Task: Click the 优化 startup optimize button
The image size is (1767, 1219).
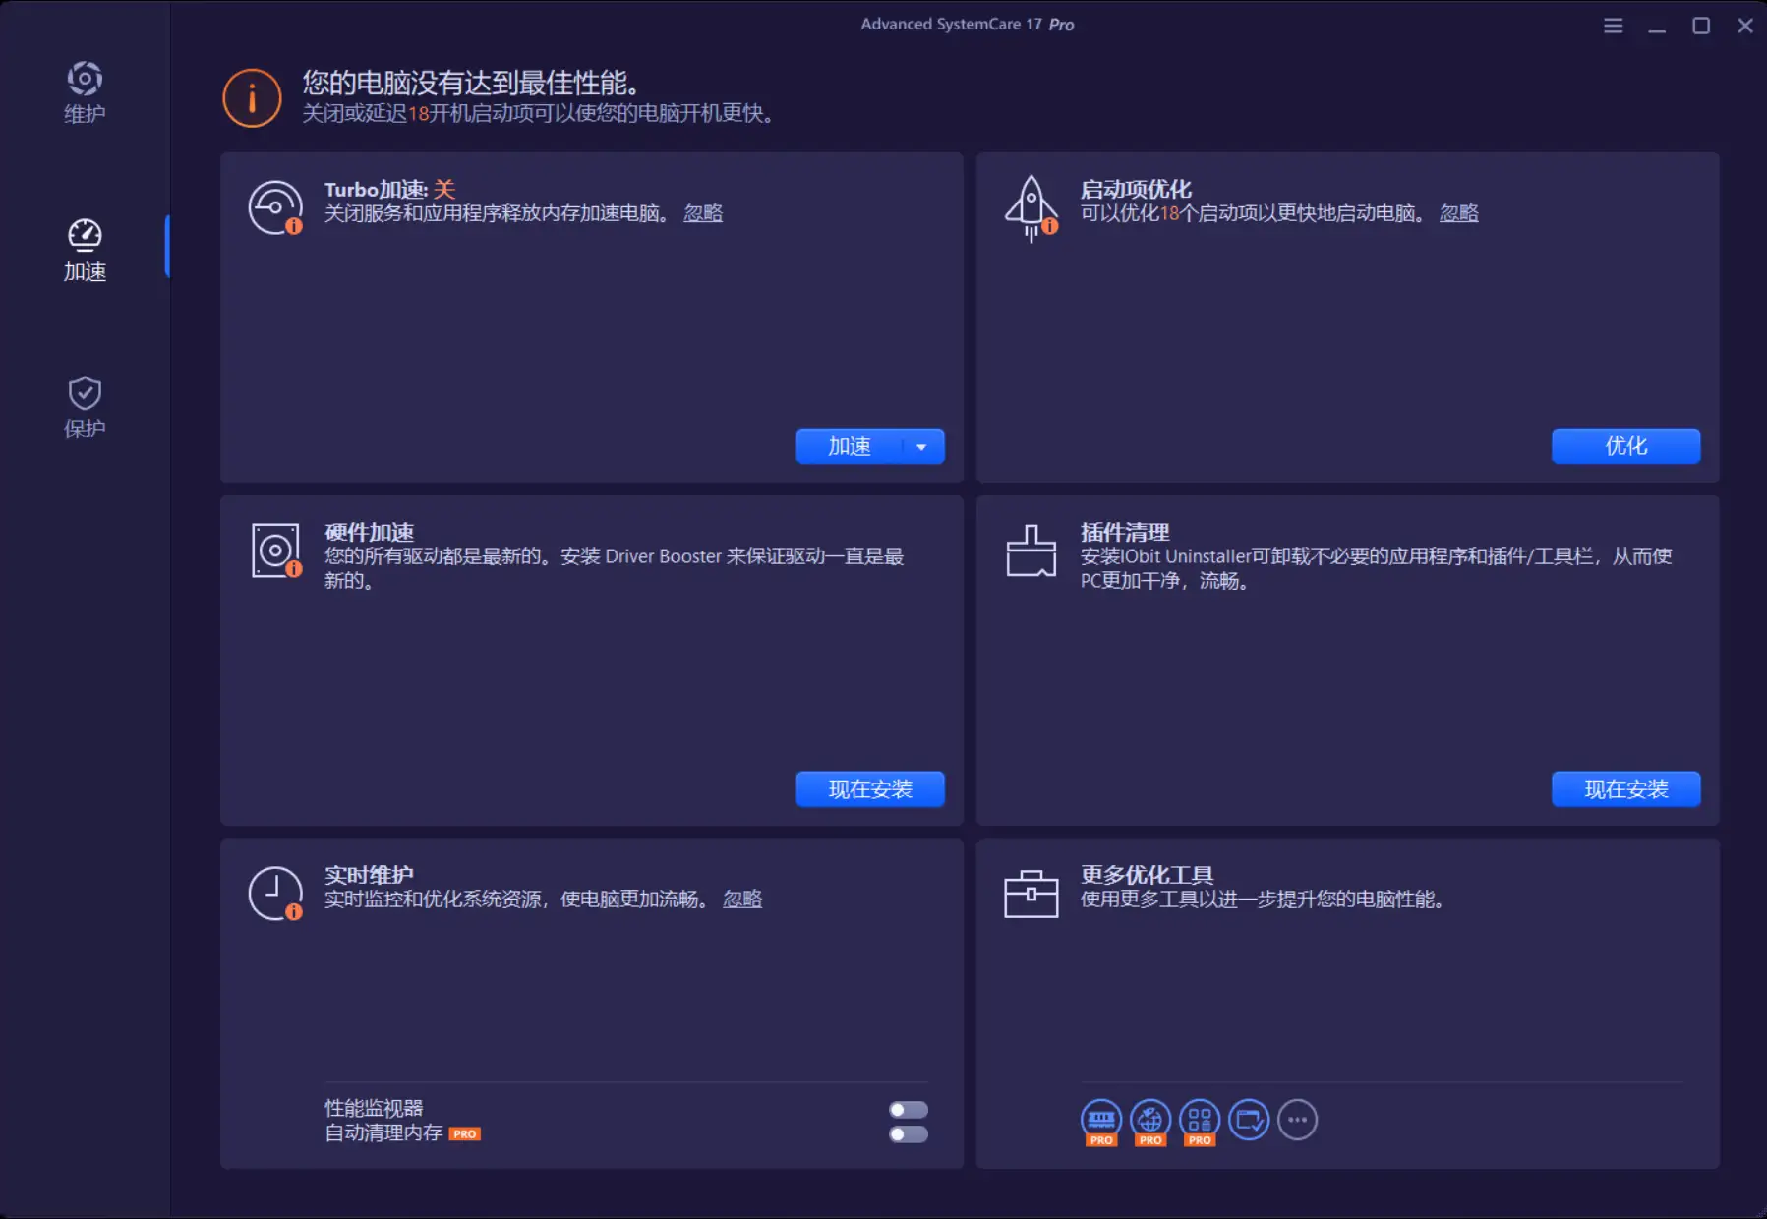Action: coord(1626,446)
